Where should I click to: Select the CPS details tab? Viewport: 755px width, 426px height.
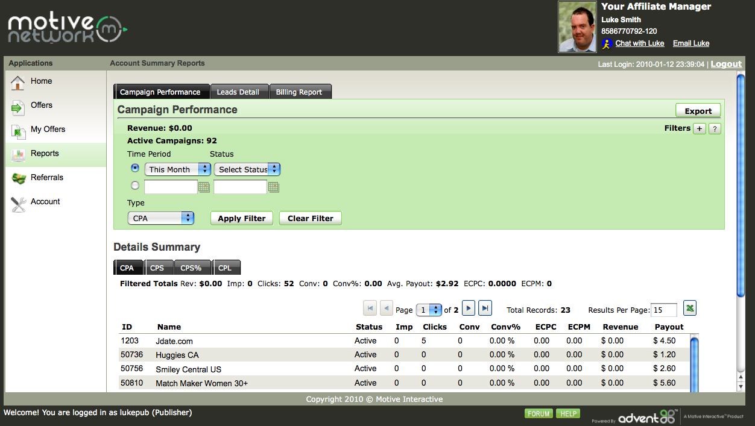click(158, 268)
